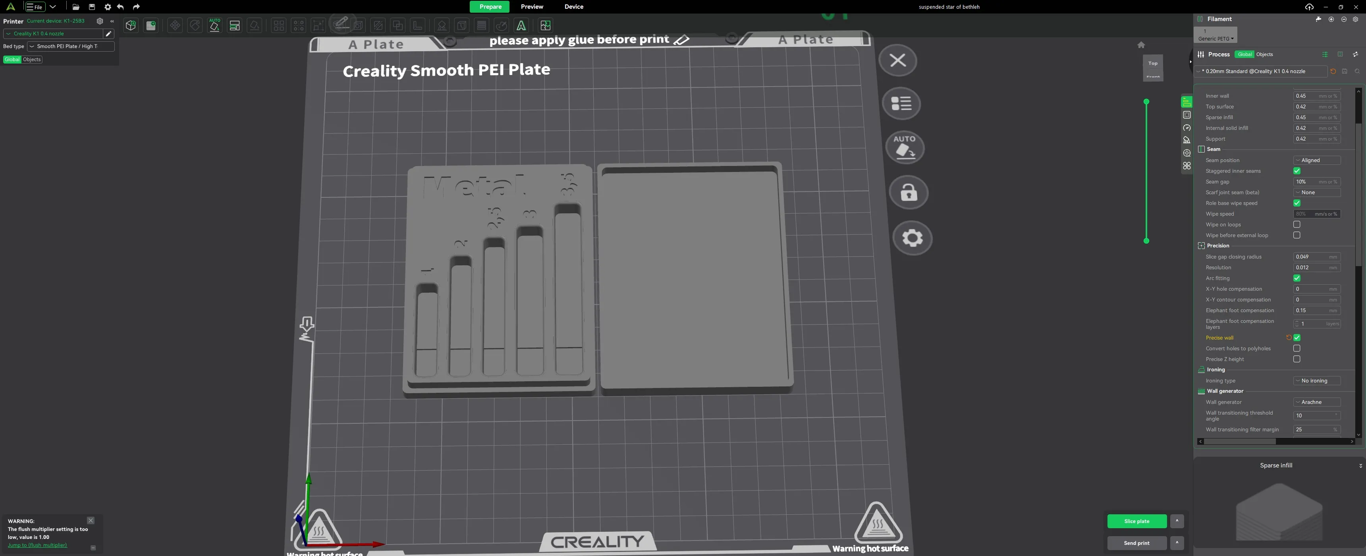Image resolution: width=1366 pixels, height=556 pixels.
Task: Click the flushing volumes faucet icon
Action: [1319, 19]
